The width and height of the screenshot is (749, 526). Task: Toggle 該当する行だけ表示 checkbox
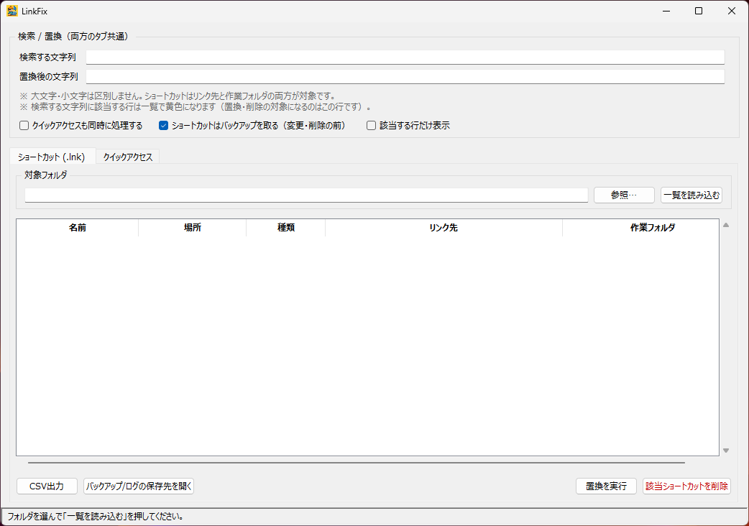click(x=371, y=126)
